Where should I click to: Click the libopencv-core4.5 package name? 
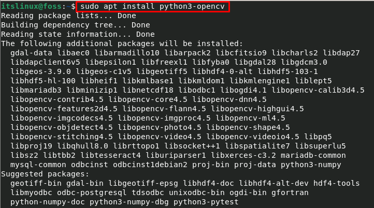coord(148,99)
